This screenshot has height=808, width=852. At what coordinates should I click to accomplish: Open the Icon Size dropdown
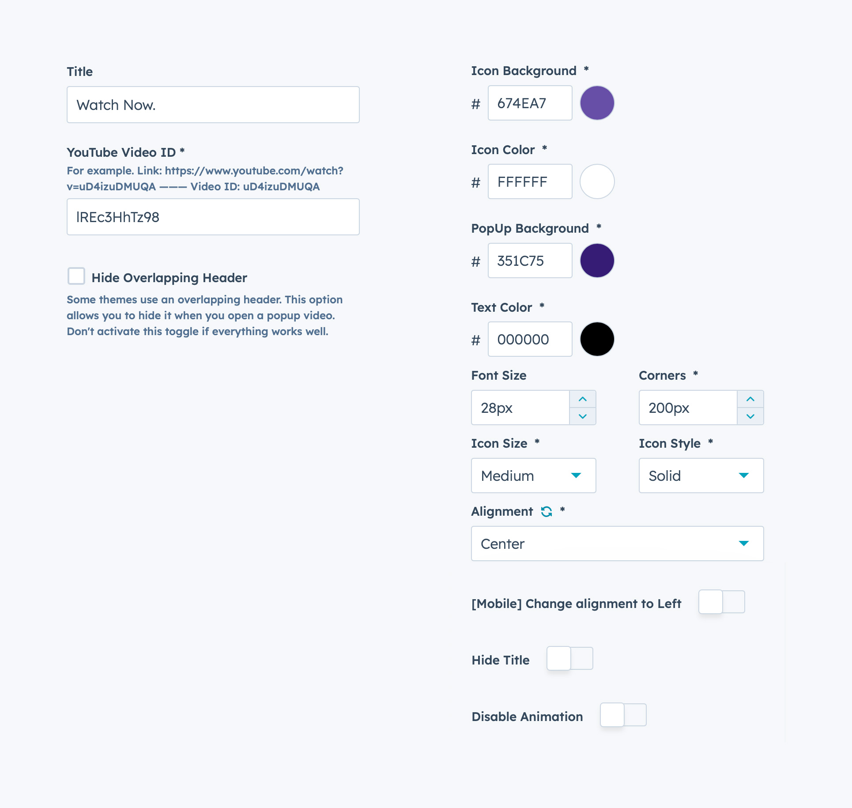pos(533,476)
